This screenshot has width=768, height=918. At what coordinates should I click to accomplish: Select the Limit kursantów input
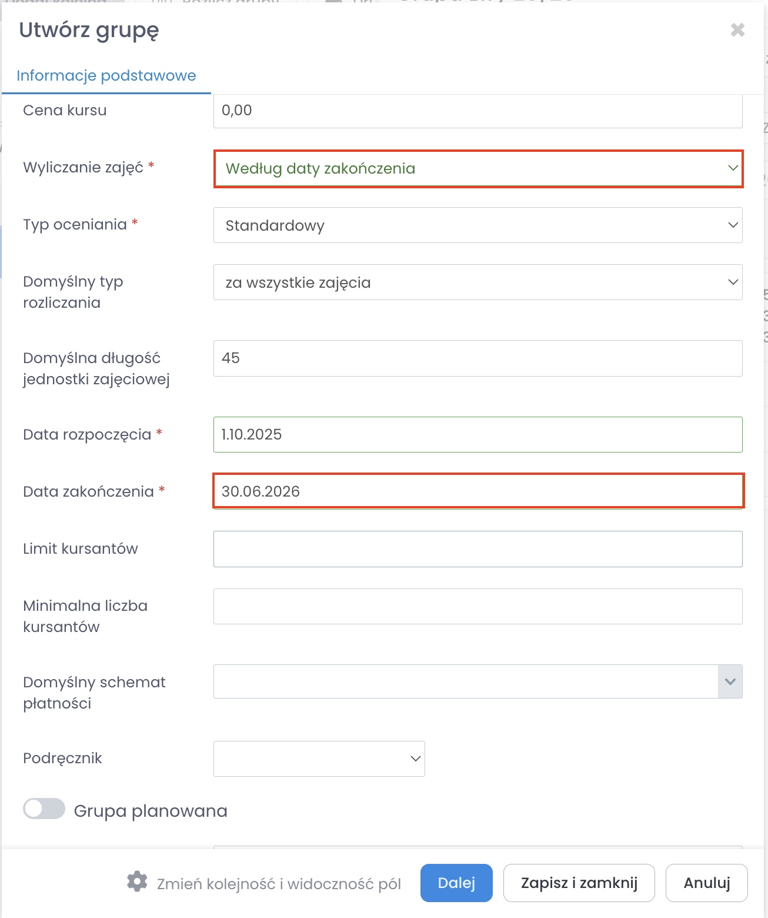coord(478,549)
